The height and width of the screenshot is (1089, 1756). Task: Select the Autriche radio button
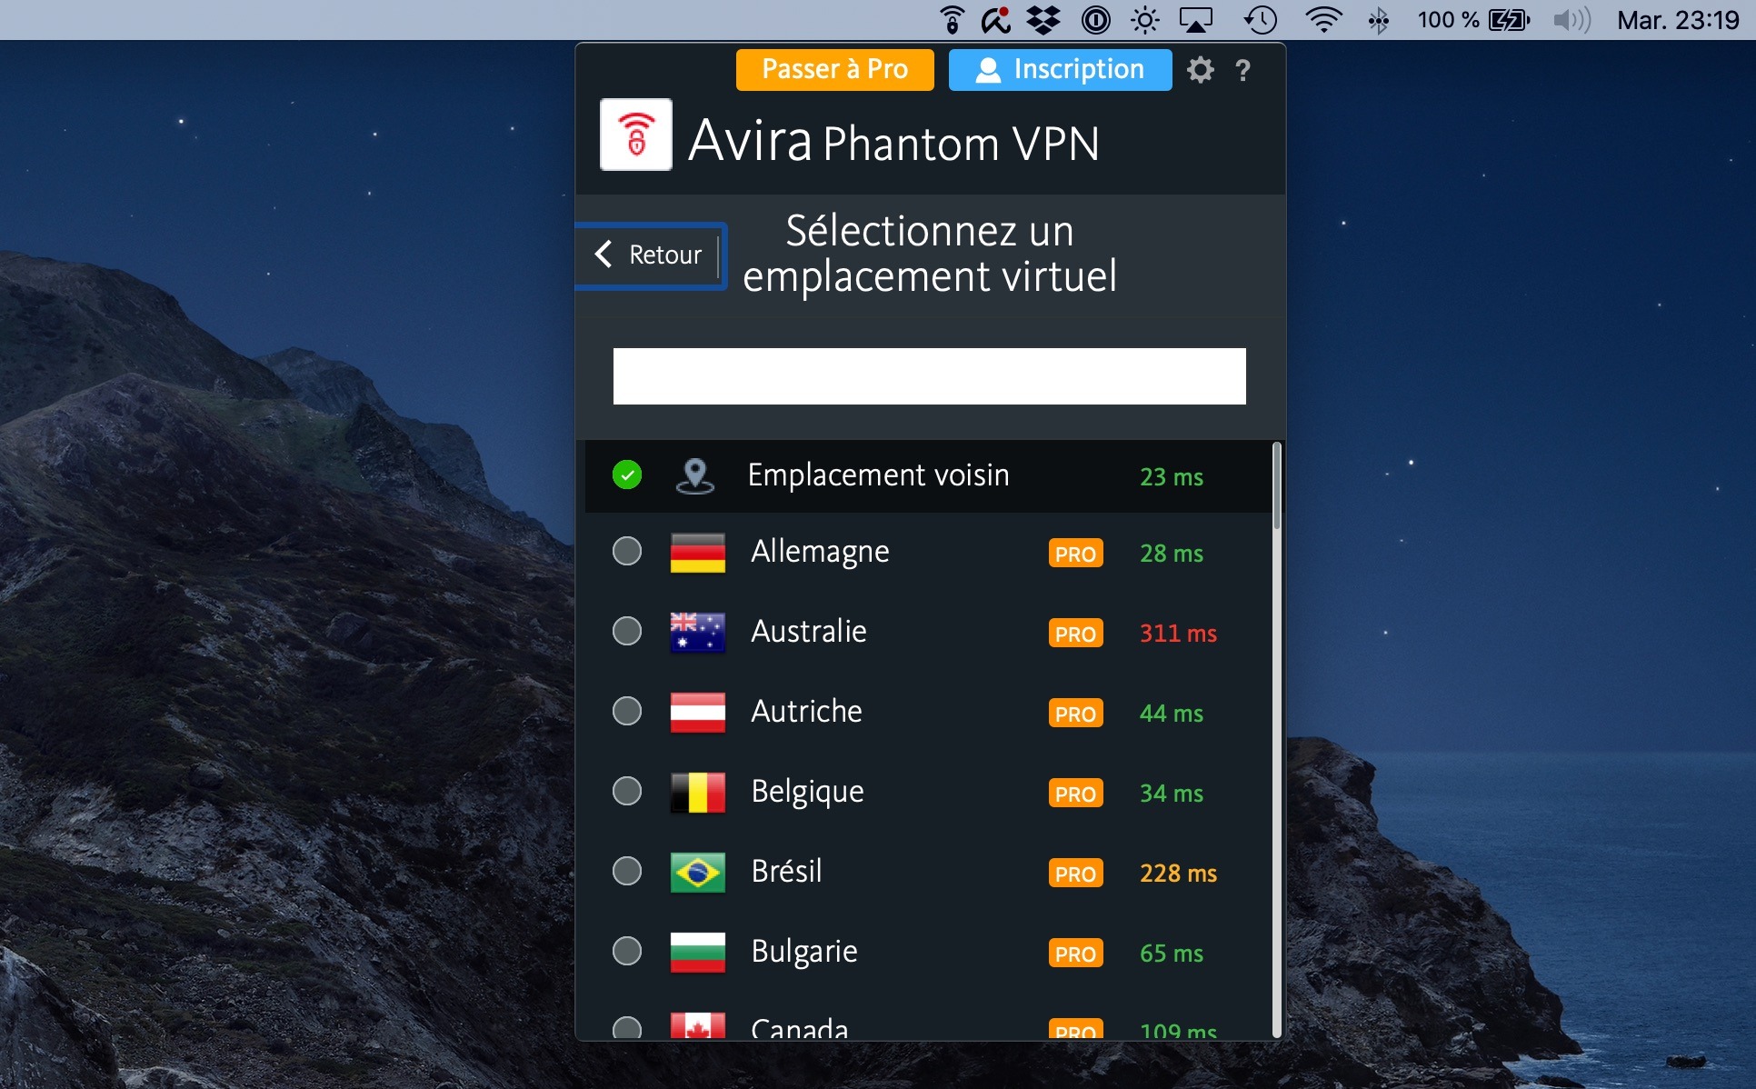click(627, 711)
